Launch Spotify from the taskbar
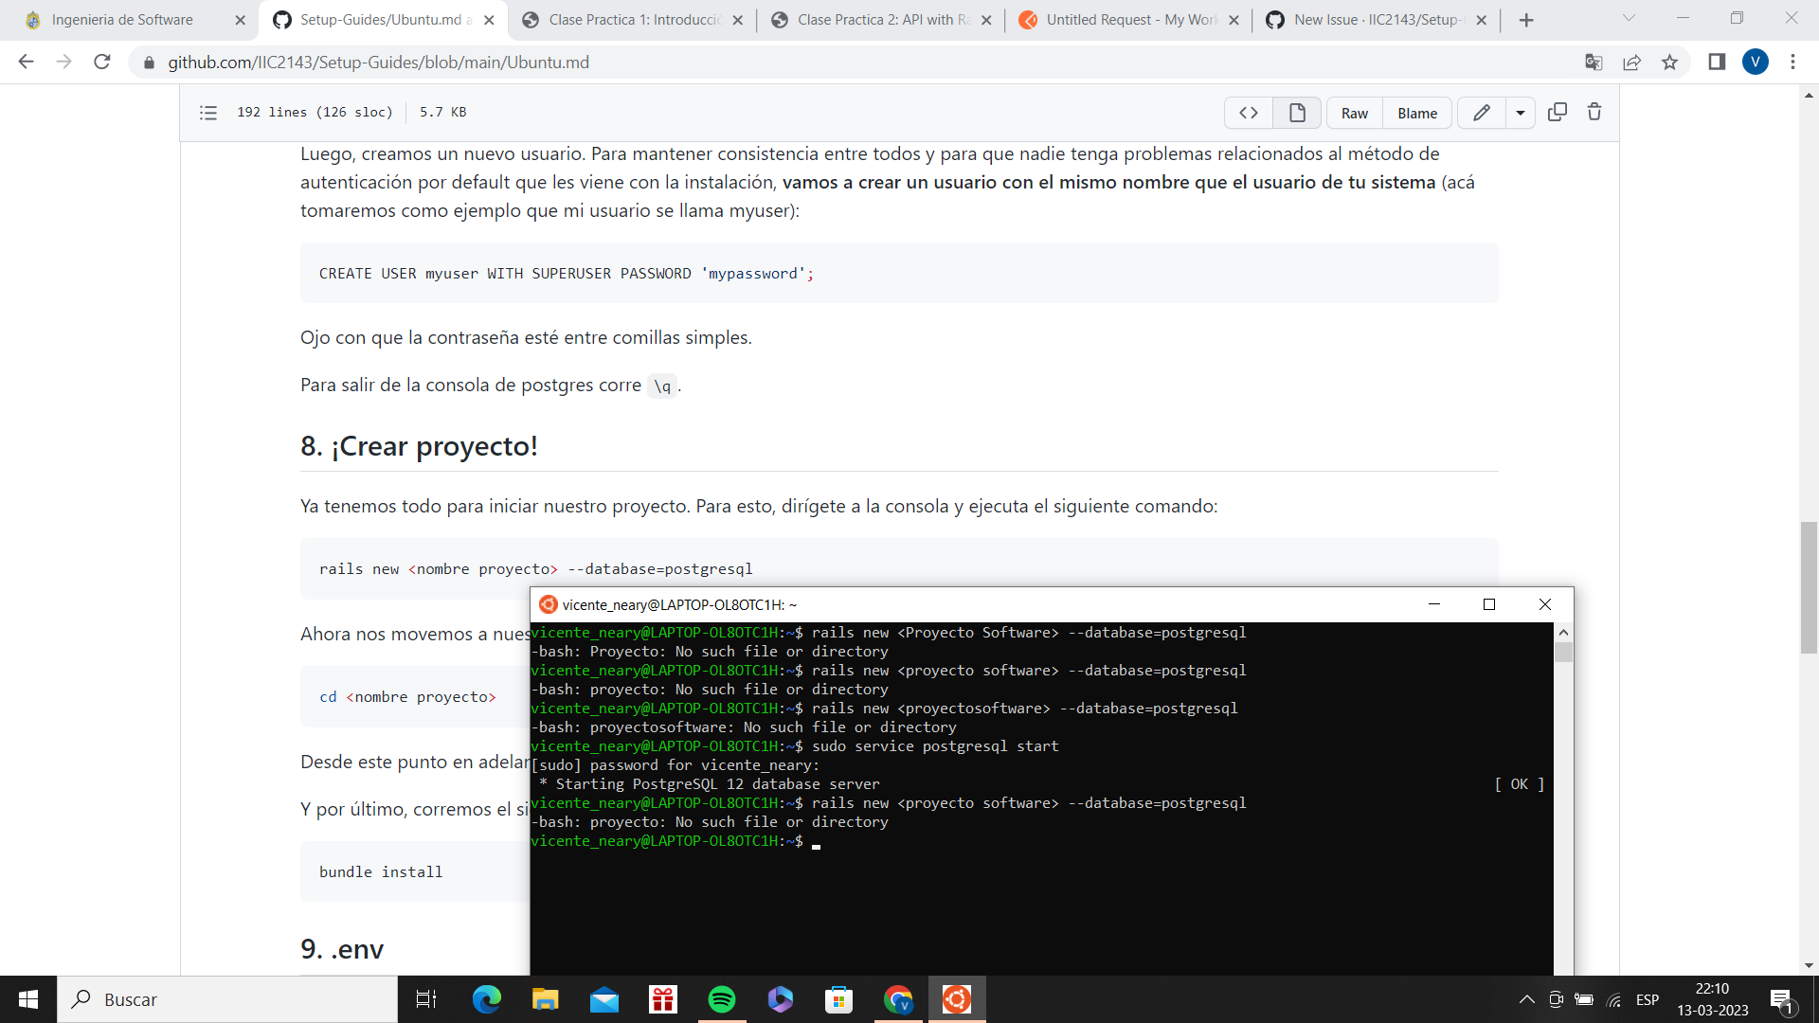This screenshot has height=1023, width=1819. tap(722, 999)
